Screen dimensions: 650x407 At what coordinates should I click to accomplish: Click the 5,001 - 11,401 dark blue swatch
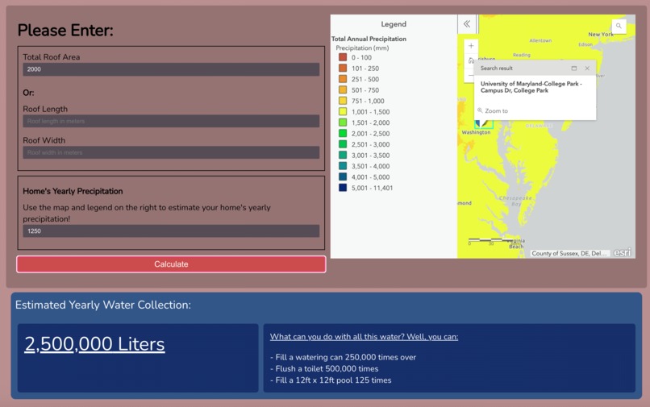click(343, 187)
